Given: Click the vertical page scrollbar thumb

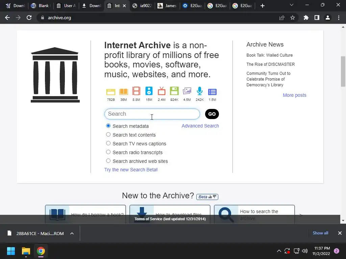Looking at the screenshot, I should point(343,71).
